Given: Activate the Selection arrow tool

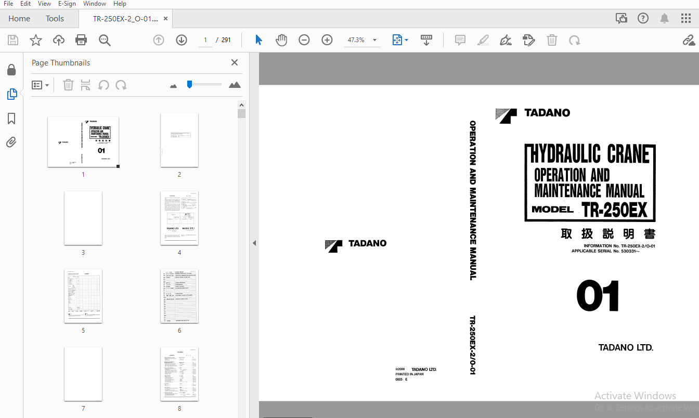Looking at the screenshot, I should [x=258, y=40].
